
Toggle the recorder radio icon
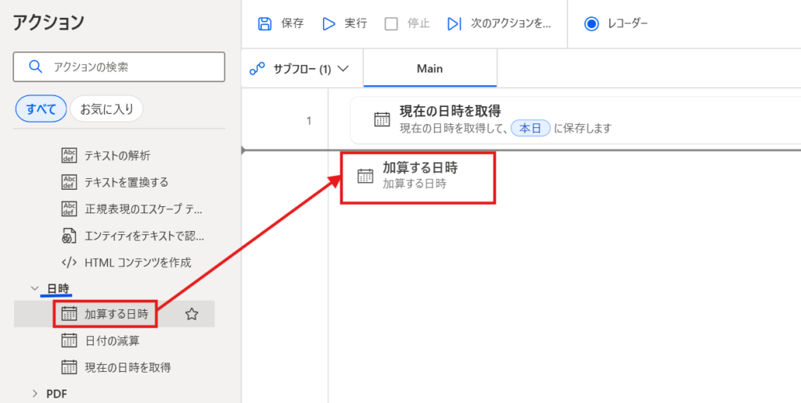pyautogui.click(x=591, y=24)
